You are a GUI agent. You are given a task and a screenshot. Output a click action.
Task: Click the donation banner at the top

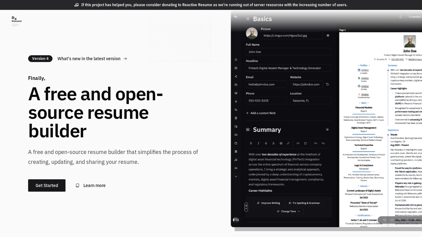click(211, 5)
